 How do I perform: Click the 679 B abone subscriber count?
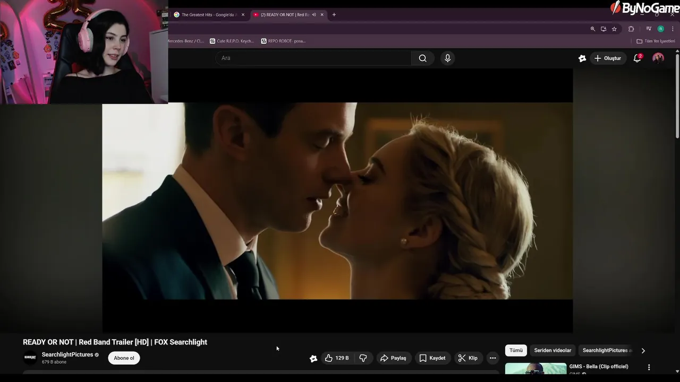[54, 362]
